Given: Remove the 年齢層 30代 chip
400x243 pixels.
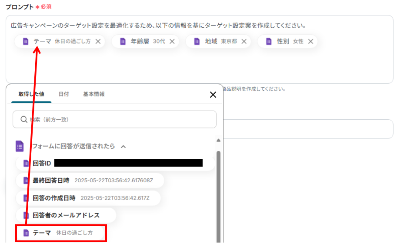Looking at the screenshot, I should 172,41.
